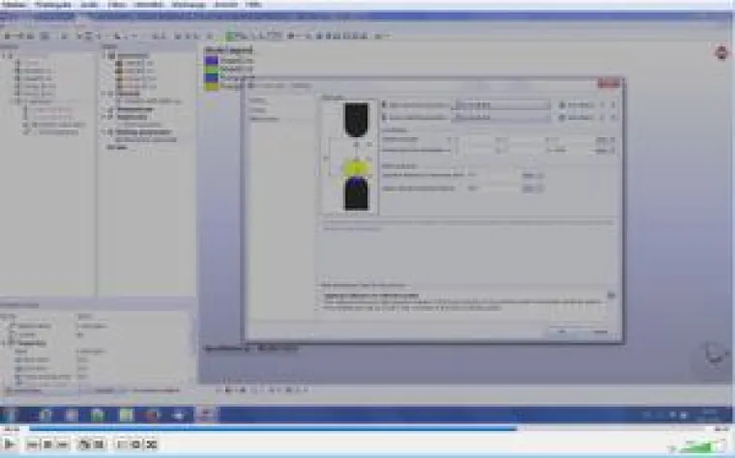Mute audio using the speaker icon
735x458 pixels.
click(x=671, y=446)
